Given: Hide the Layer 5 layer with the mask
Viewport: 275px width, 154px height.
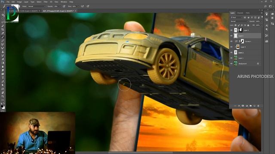Looking at the screenshot, I should coord(231,30).
